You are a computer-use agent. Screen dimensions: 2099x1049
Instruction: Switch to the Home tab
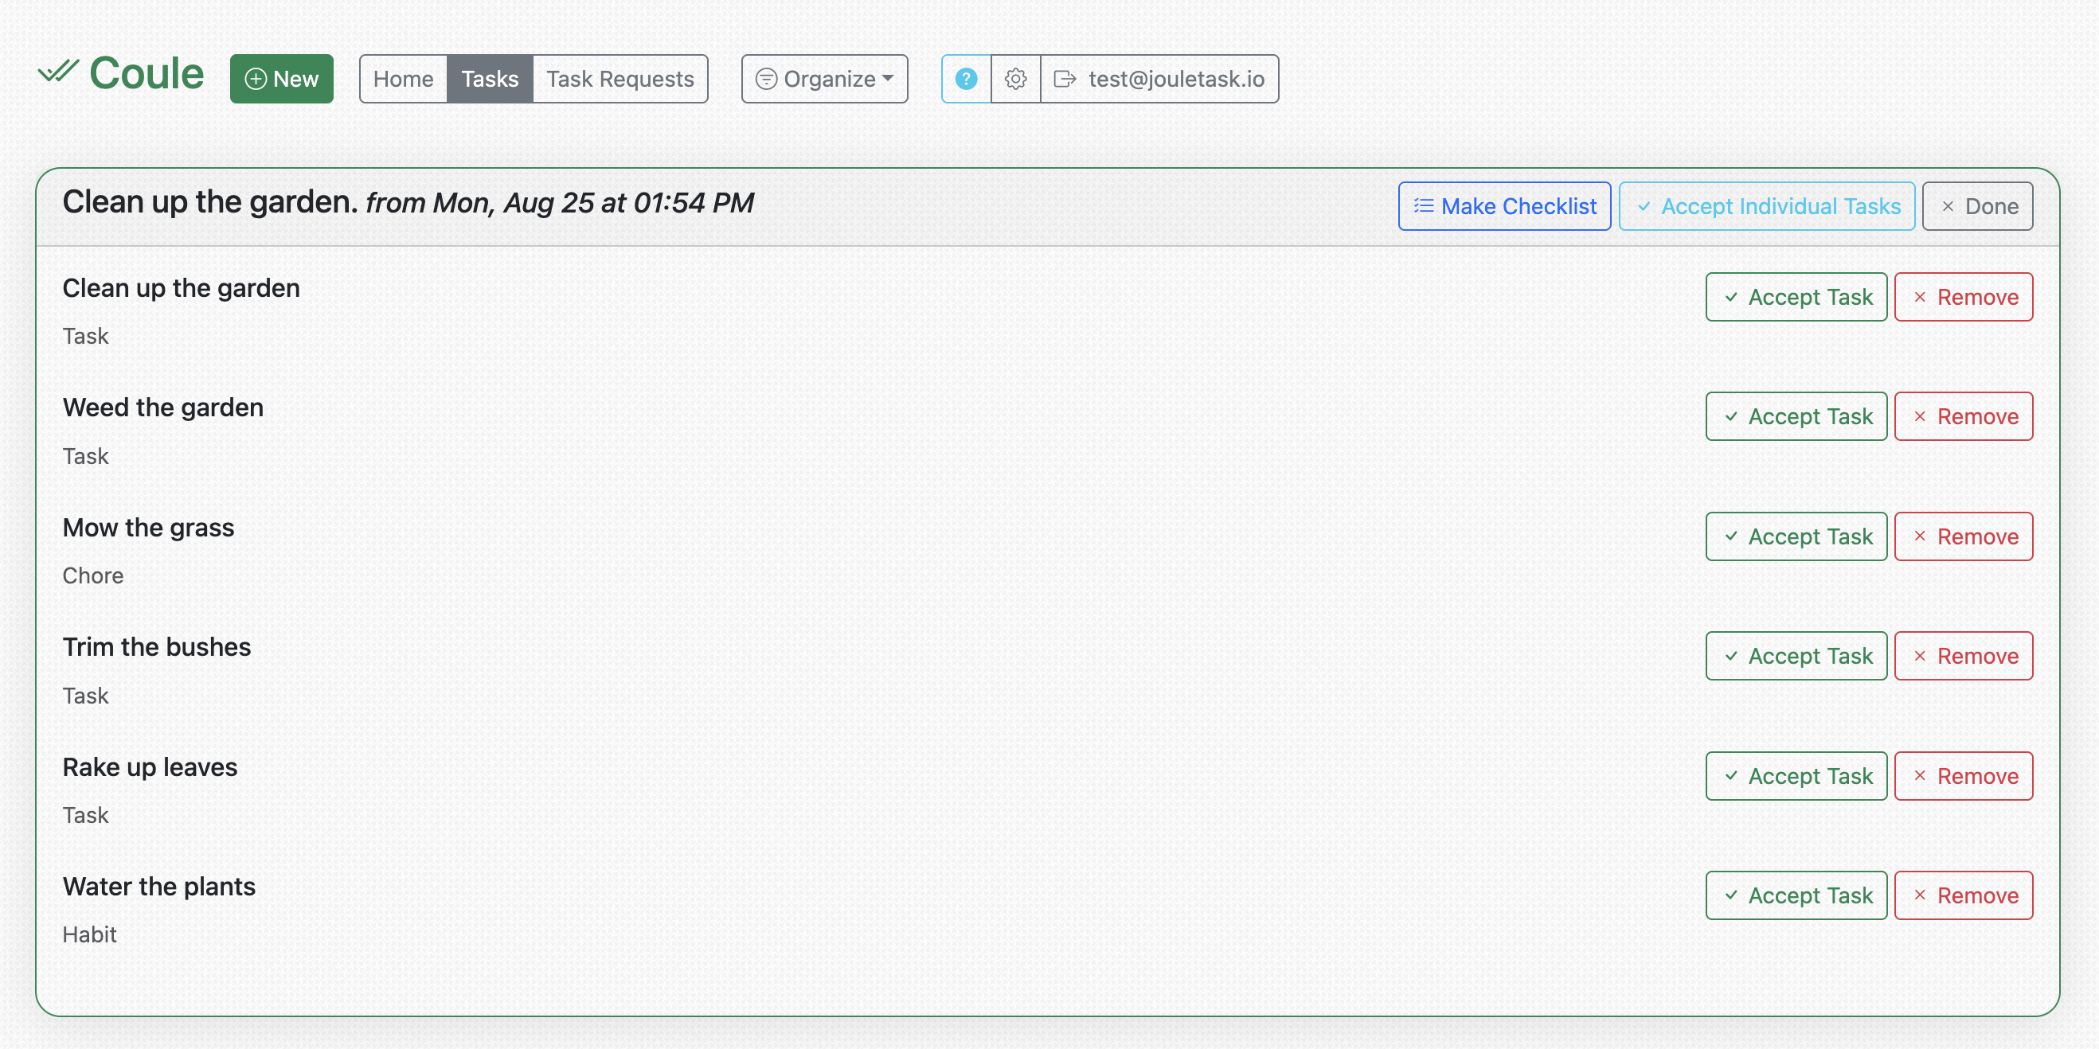[404, 79]
